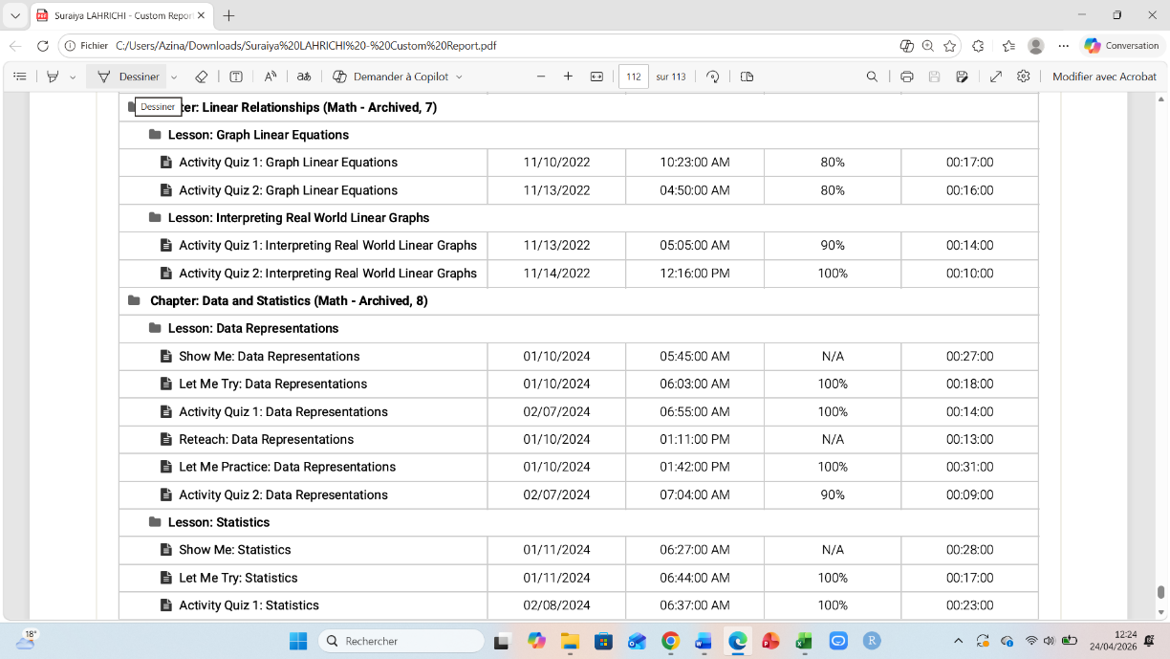Toggle the Dessiner drawing tool
This screenshot has height=659, width=1170.
pos(129,77)
